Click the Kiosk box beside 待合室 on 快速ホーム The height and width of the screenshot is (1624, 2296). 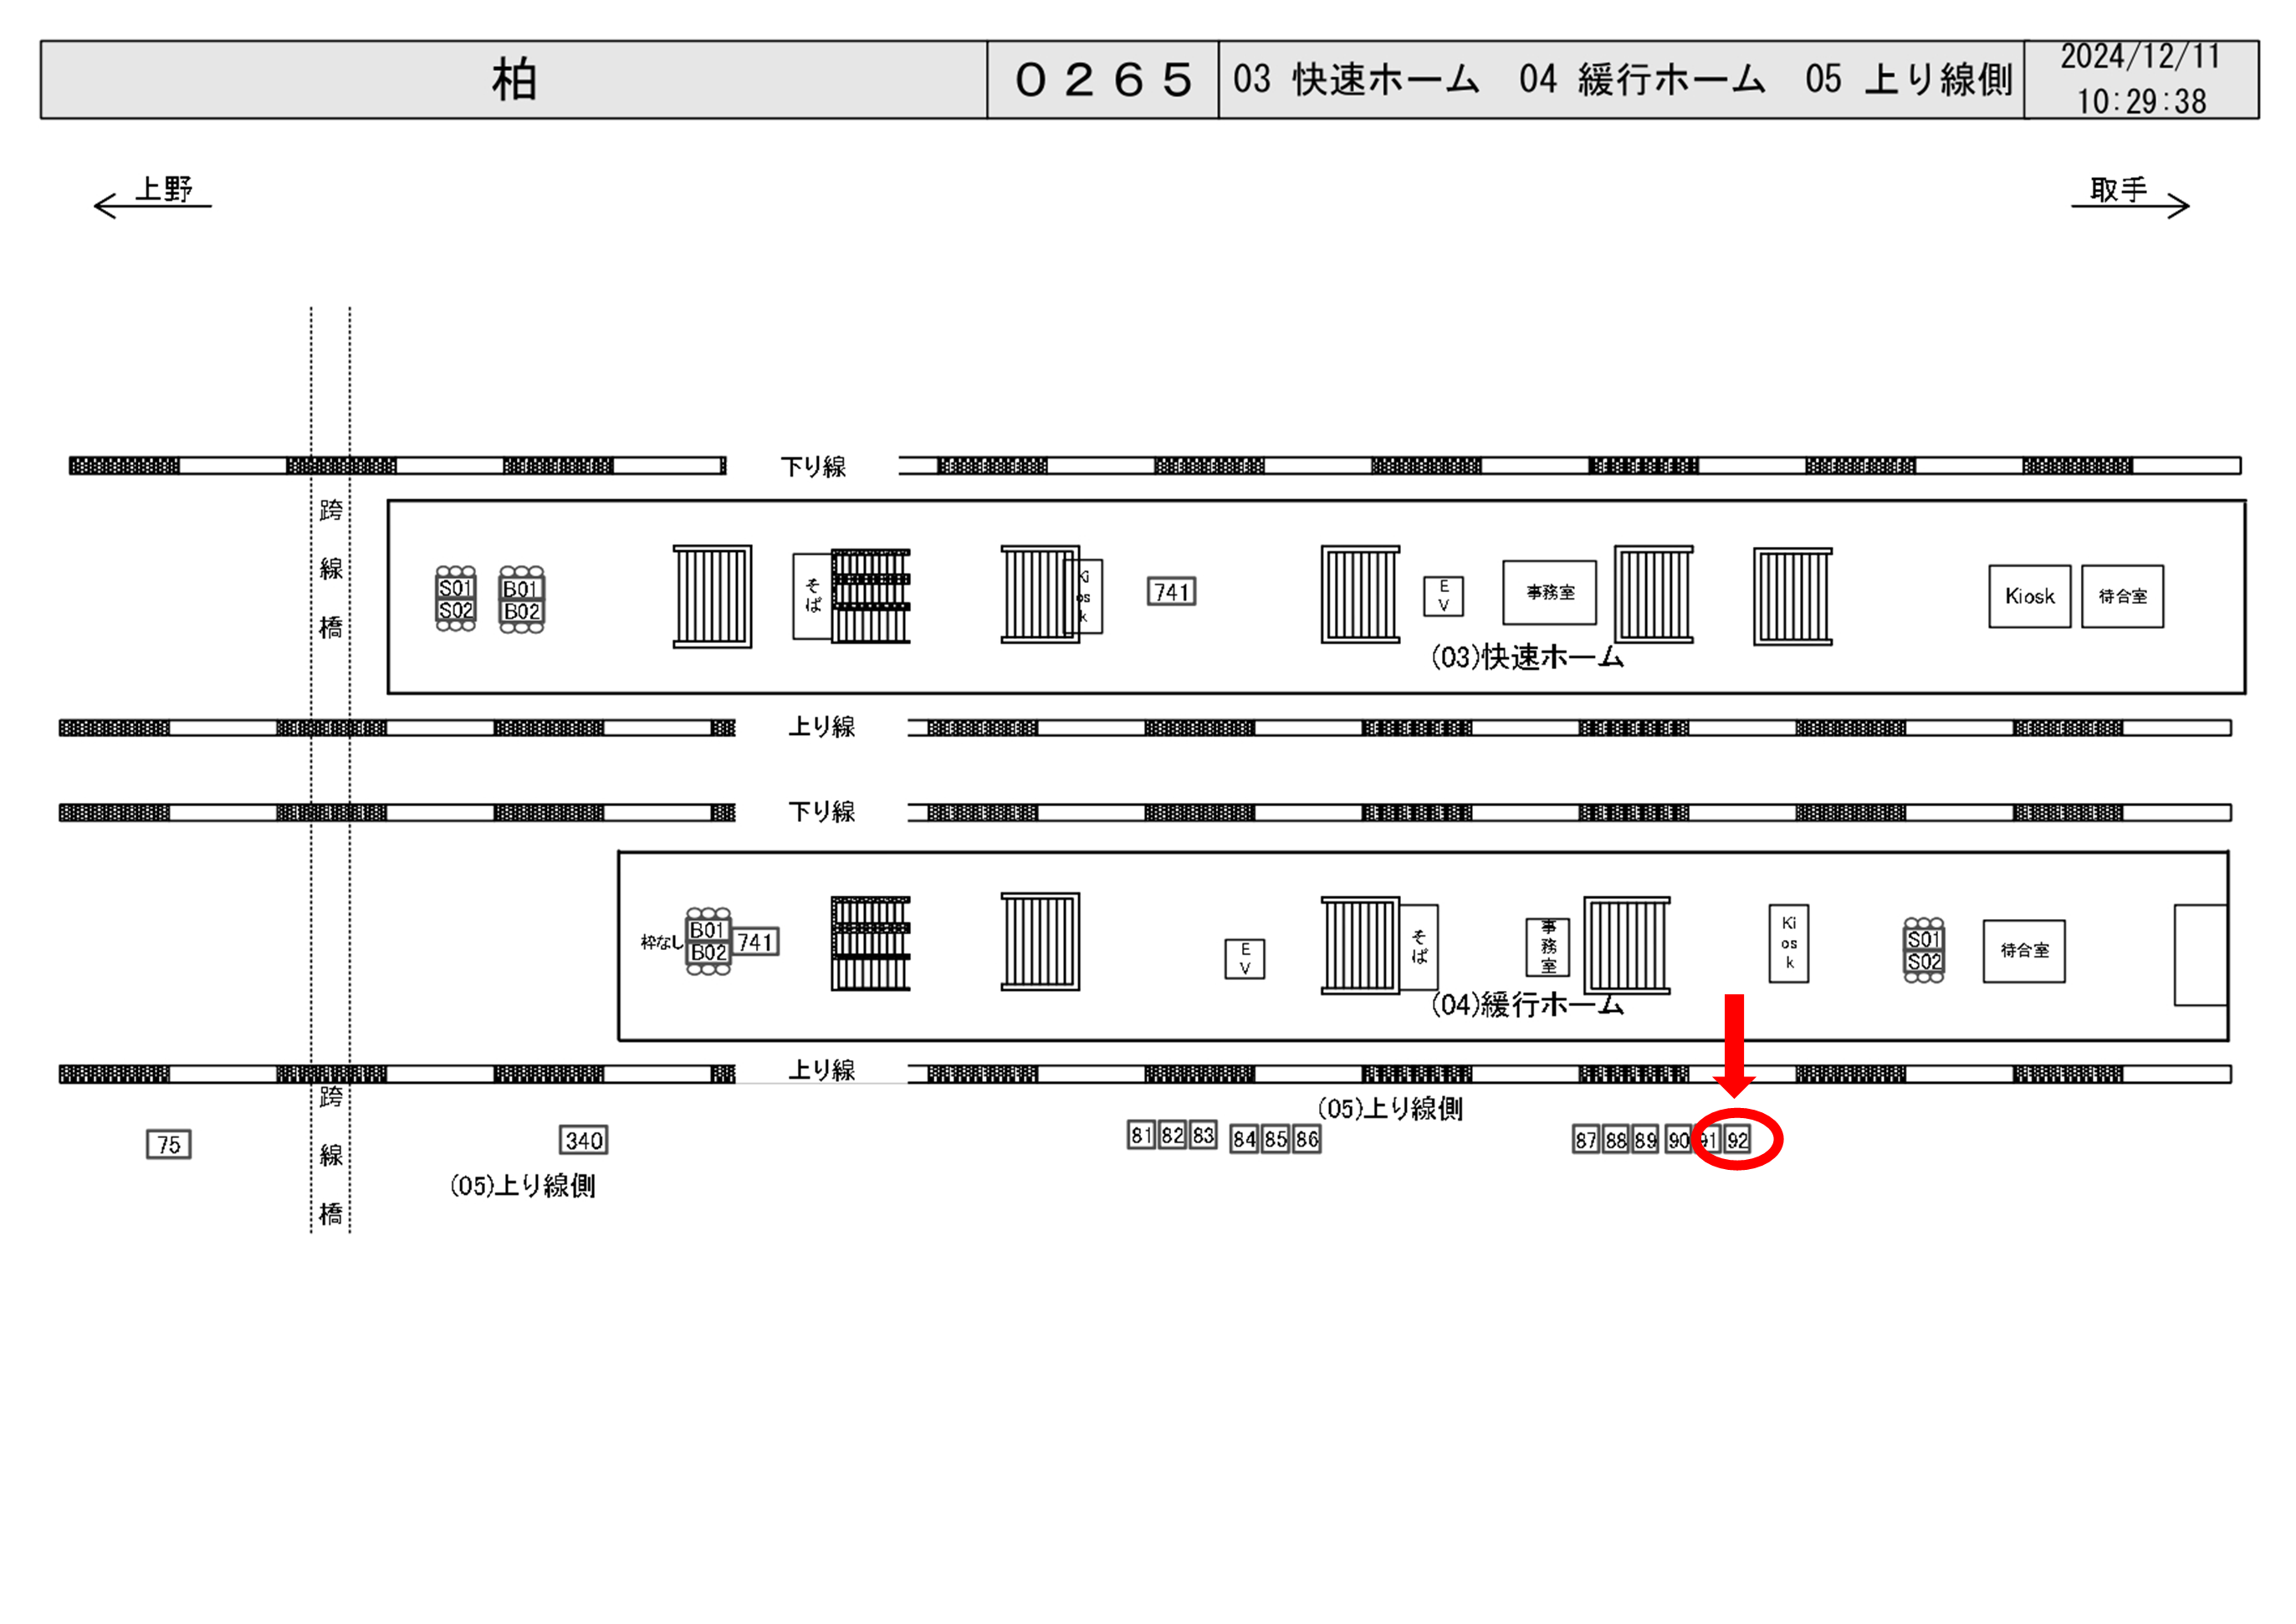pyautogui.click(x=2029, y=596)
